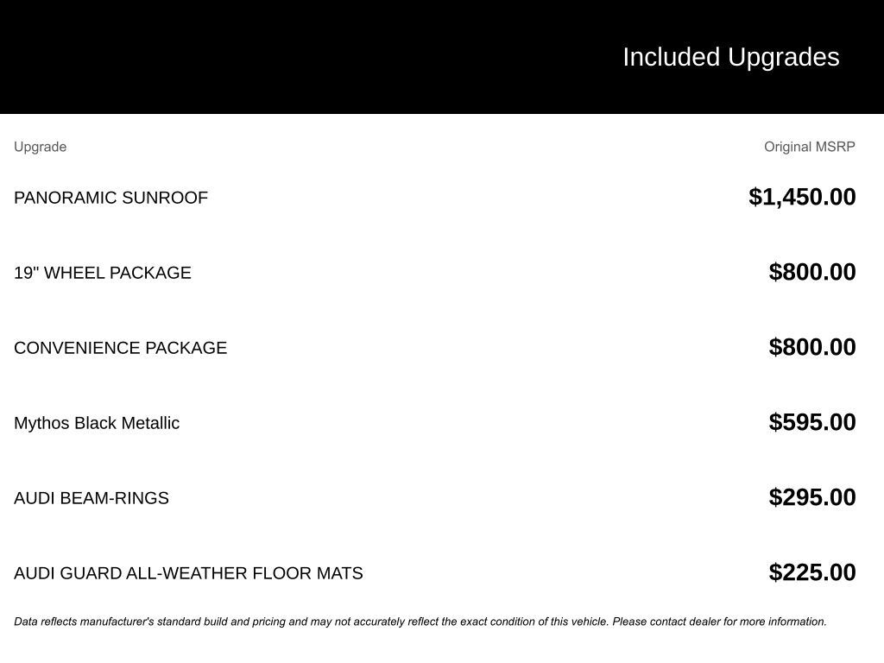Viewport: 884px width, 663px height.
Task: Select the CONVENIENCE PACKAGE label
Action: tap(120, 348)
